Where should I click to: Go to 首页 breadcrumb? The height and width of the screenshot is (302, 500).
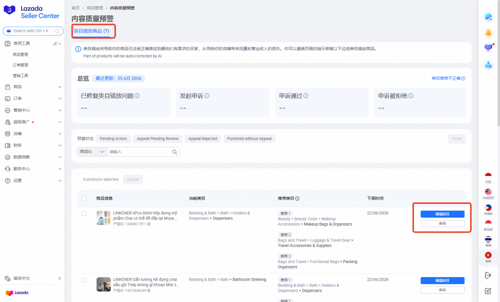pyautogui.click(x=75, y=8)
